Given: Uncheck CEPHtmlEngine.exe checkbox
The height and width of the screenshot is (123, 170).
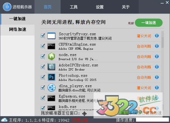Looking at the screenshot, I should pyautogui.click(x=43, y=46).
